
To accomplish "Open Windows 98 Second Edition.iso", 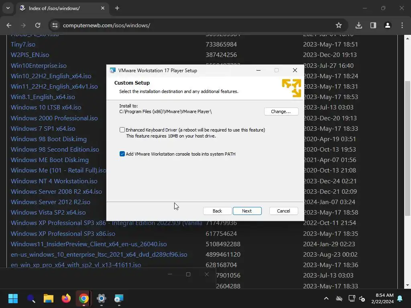I will (55, 150).
